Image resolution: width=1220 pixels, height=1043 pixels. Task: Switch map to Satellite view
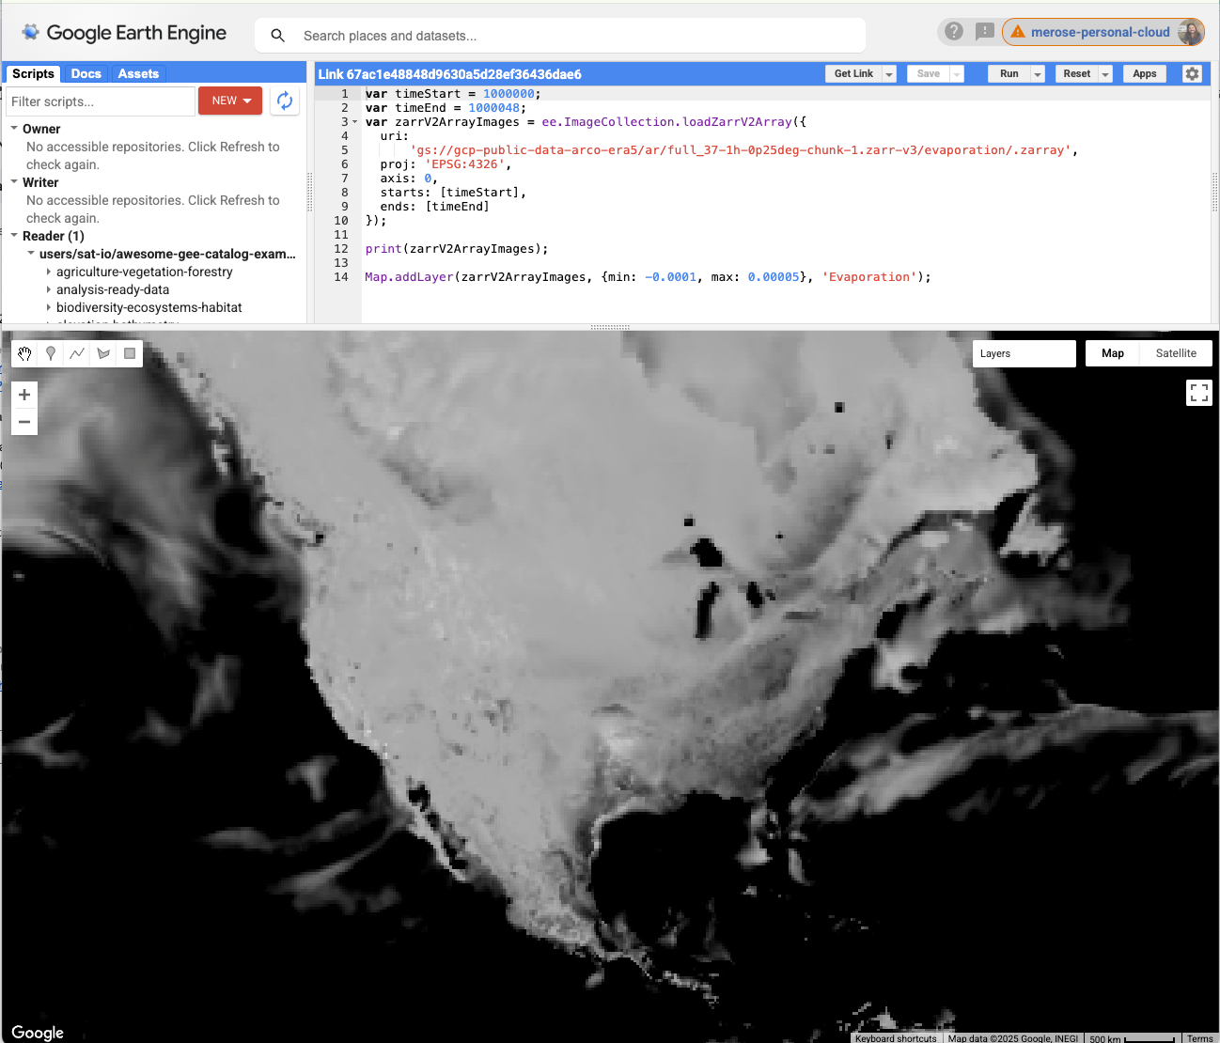pos(1176,353)
